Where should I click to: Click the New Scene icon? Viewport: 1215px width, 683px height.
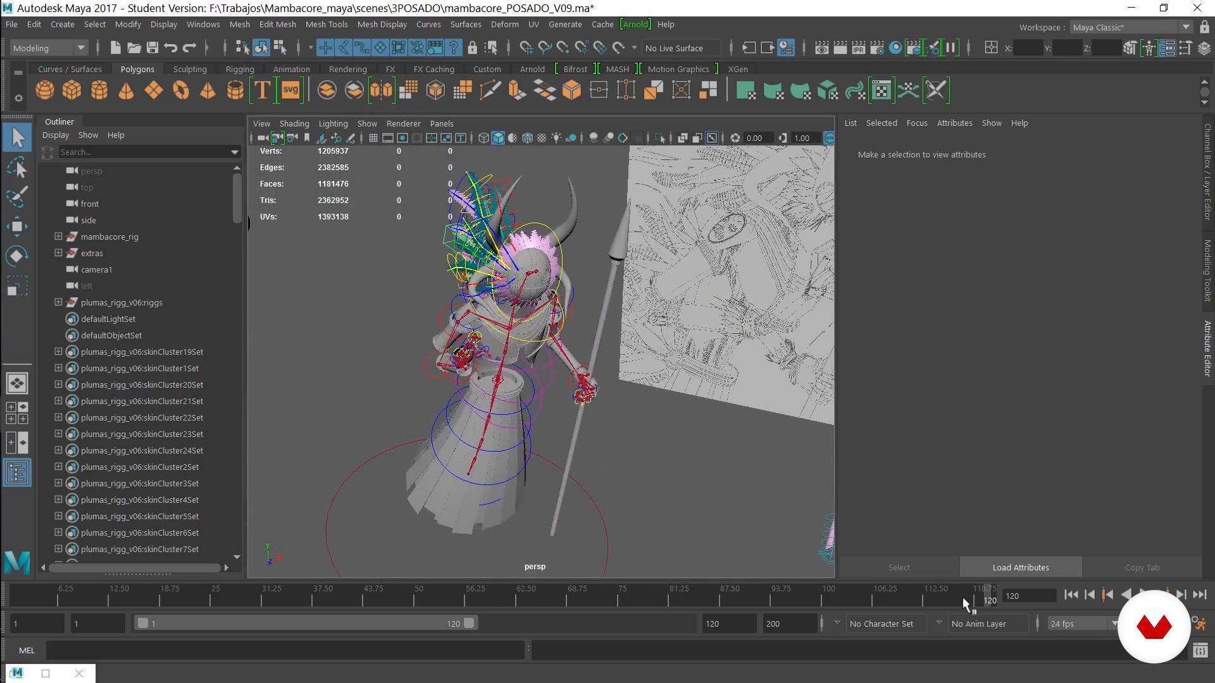point(115,47)
